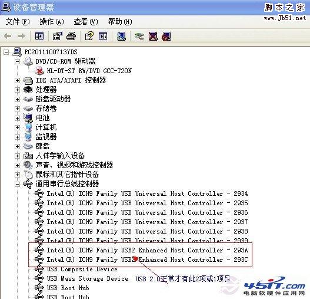
Task: Expand the 监视器 node
Action: click(18, 137)
